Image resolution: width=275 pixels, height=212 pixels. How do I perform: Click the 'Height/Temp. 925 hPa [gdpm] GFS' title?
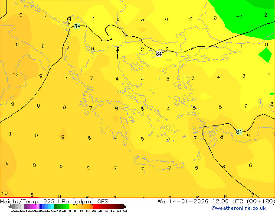tap(54, 202)
